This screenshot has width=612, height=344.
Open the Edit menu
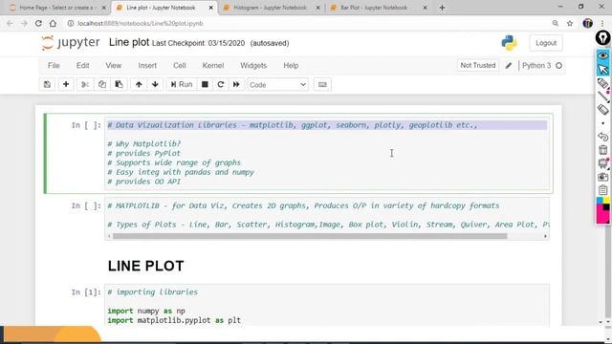pyautogui.click(x=83, y=66)
